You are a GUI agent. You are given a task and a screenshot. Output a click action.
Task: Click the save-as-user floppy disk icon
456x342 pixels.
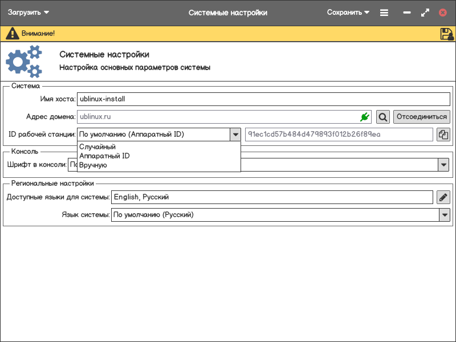coord(446,34)
